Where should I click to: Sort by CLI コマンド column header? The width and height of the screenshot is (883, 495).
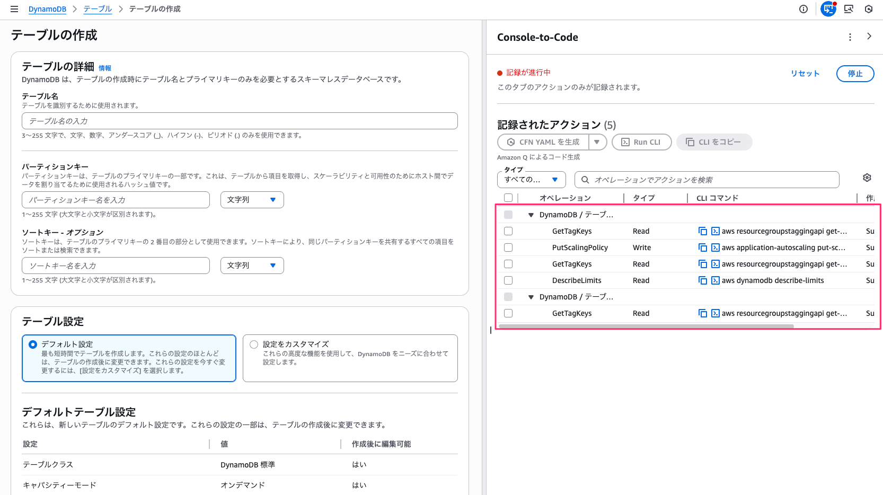[x=717, y=198]
